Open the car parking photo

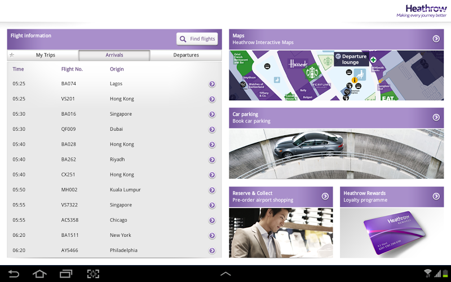336,154
